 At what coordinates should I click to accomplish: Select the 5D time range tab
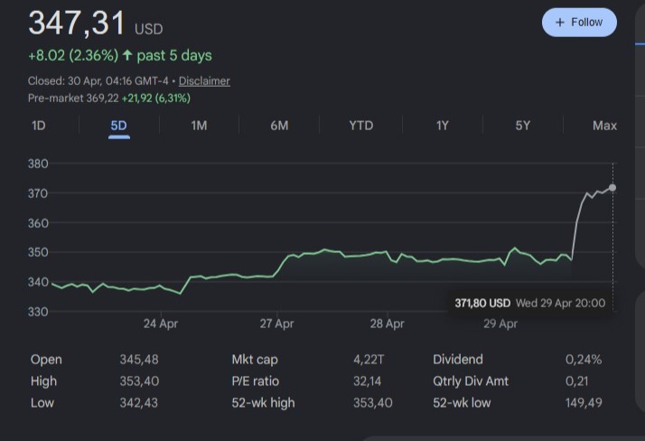pyautogui.click(x=118, y=126)
